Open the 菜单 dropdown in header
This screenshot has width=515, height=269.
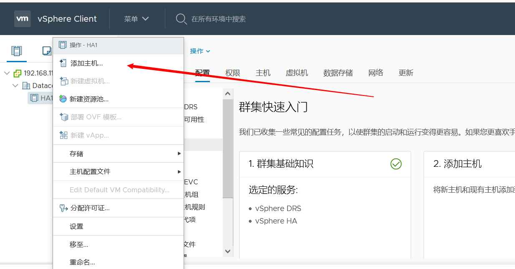pos(136,19)
